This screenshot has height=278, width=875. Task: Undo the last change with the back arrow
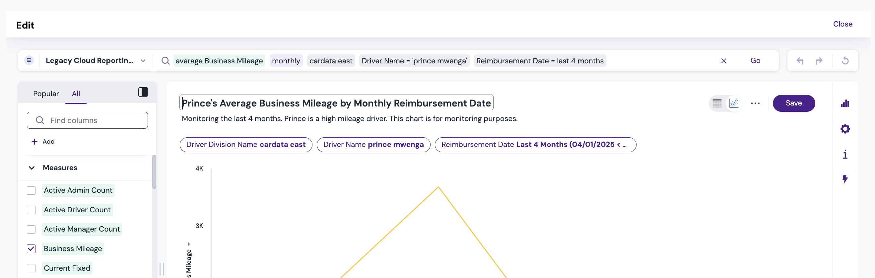coord(800,61)
